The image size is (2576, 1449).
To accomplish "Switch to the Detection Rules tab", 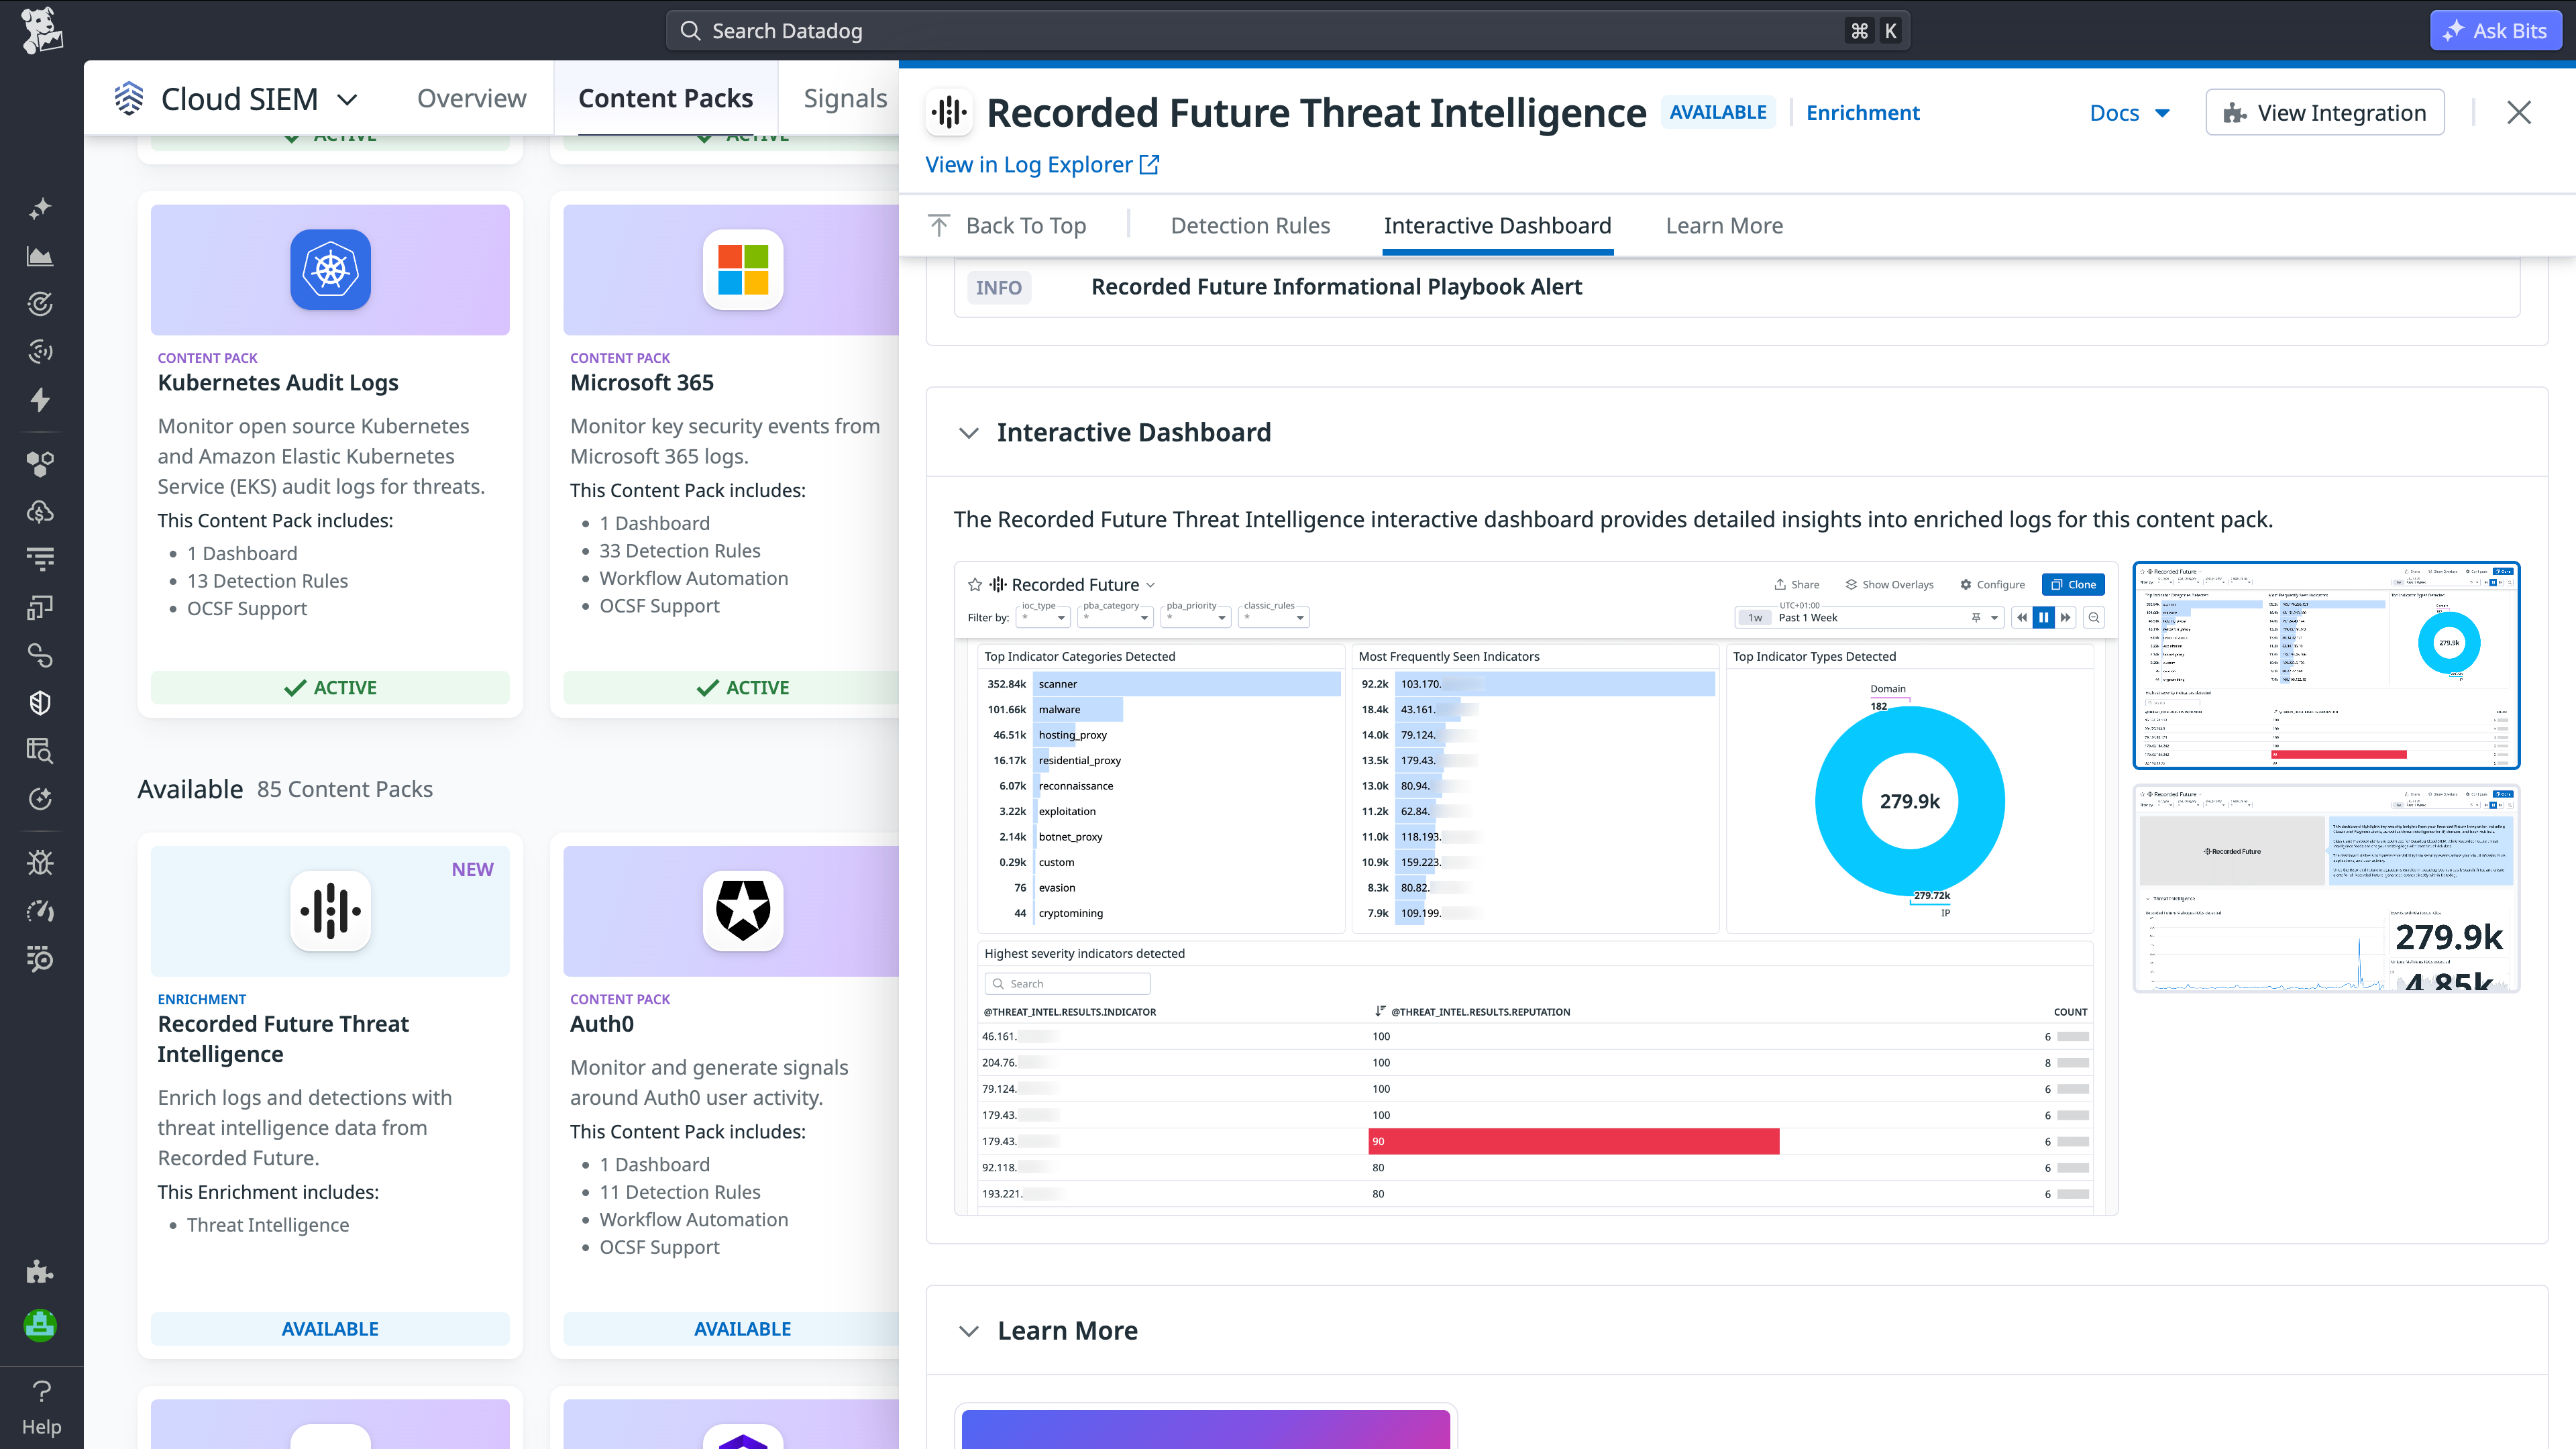I will (x=1250, y=225).
